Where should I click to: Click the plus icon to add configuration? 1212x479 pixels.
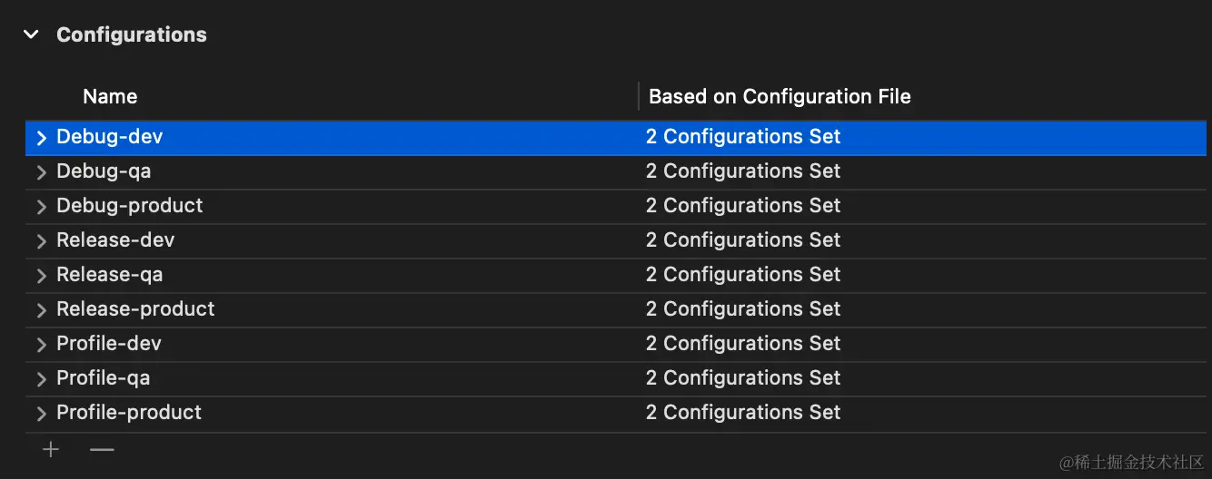pos(51,449)
